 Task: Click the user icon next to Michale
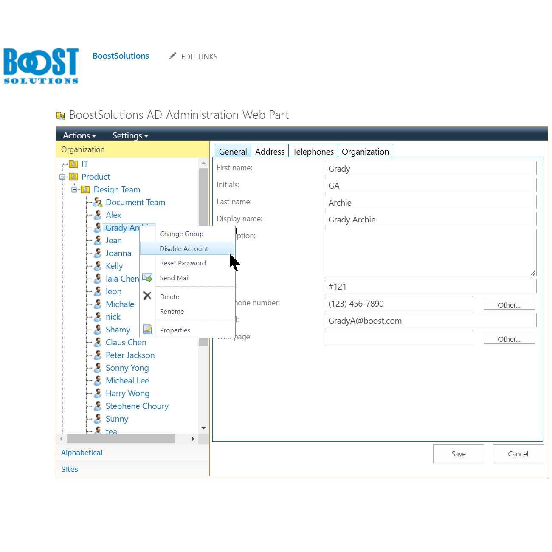[98, 304]
